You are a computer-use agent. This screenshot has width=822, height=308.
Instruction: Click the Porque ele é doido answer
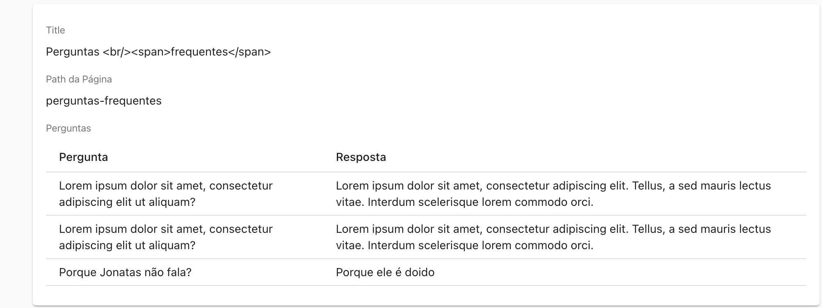[385, 272]
